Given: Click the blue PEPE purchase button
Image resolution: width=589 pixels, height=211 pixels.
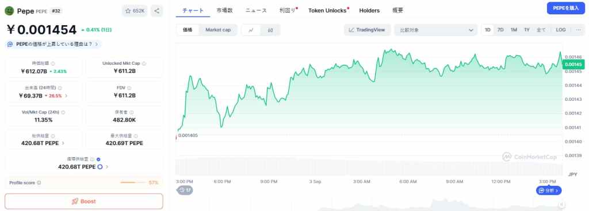Looking at the screenshot, I should tap(566, 8).
